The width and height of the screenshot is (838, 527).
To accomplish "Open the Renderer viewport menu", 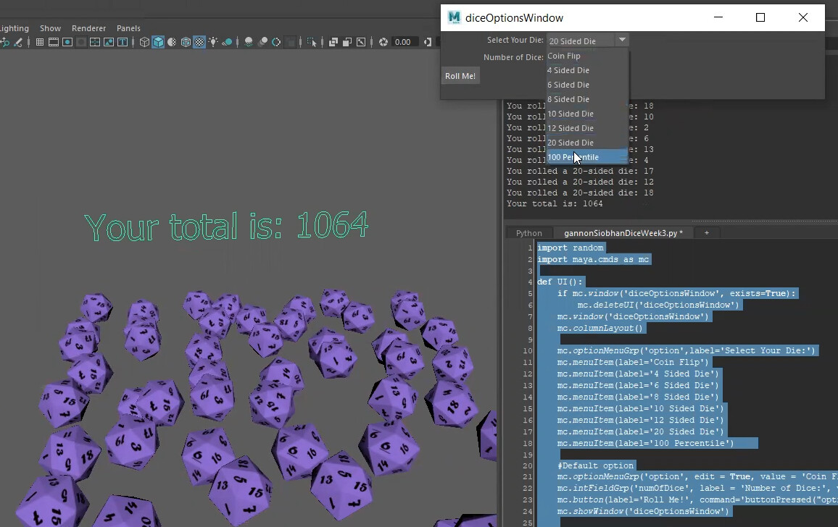I will pos(88,28).
